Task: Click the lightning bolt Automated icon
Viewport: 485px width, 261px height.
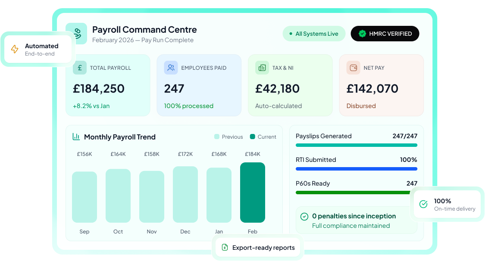Action: click(x=15, y=49)
